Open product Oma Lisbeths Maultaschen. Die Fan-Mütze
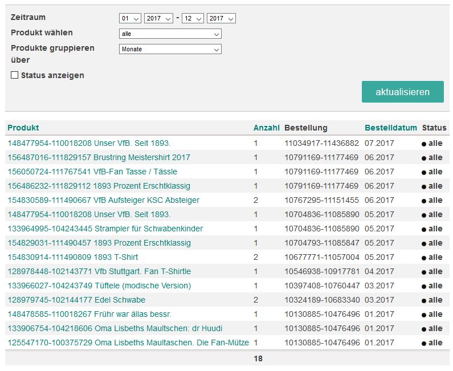 128,343
